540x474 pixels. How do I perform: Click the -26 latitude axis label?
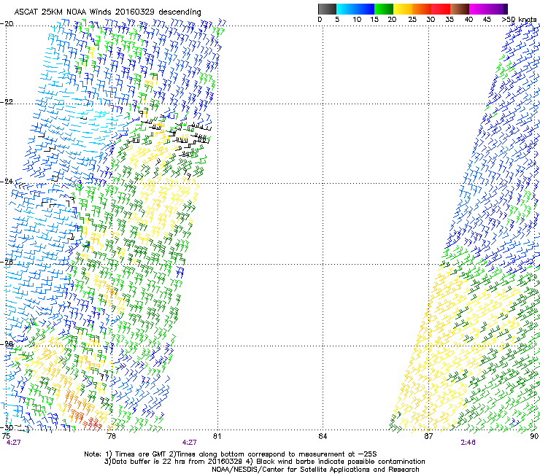pyautogui.click(x=7, y=262)
